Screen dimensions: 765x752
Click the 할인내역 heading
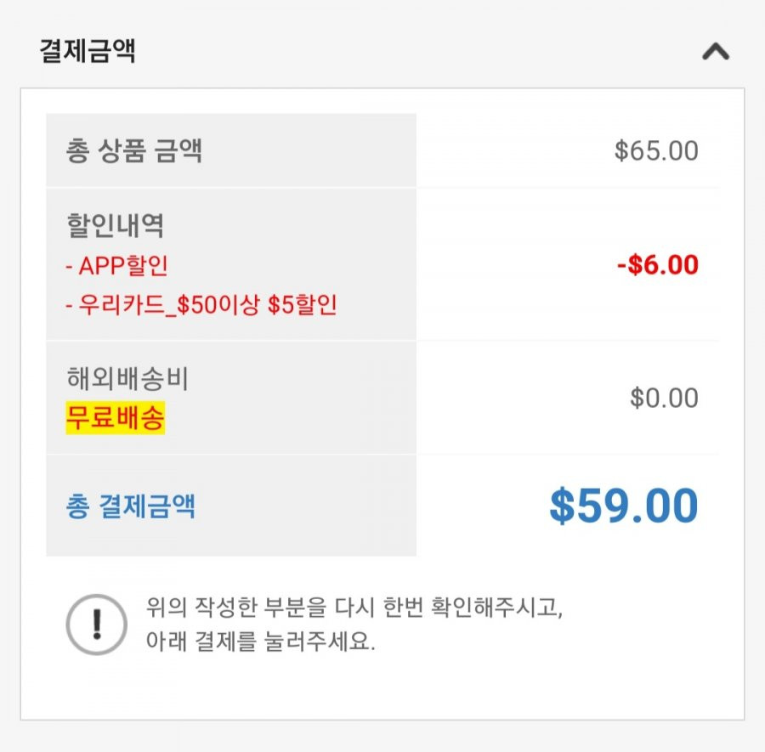pos(115,225)
